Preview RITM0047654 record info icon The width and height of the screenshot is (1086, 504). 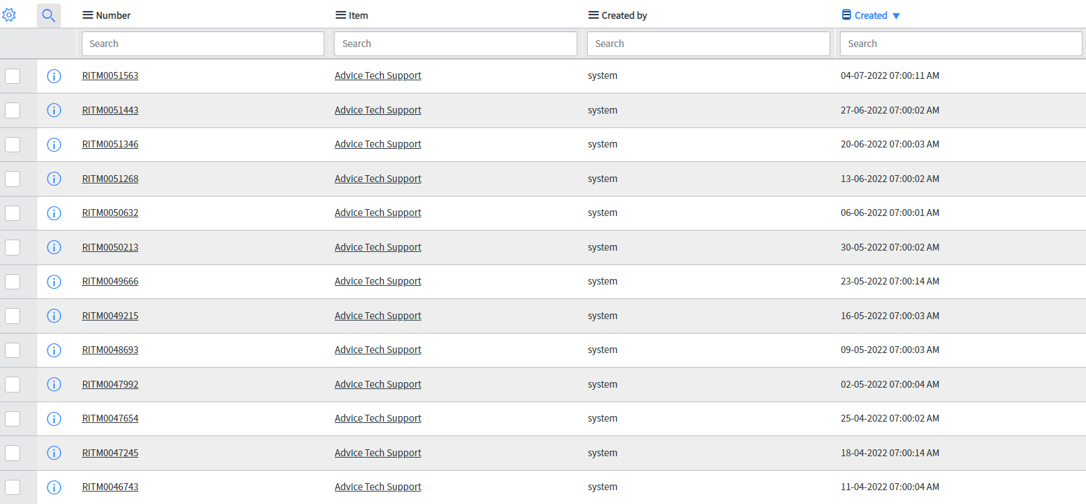coord(54,419)
